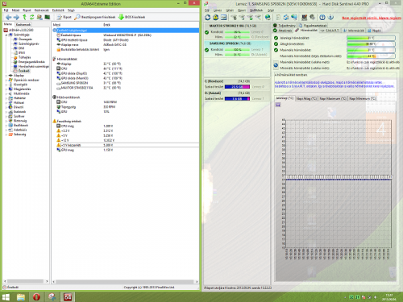Viewport: 403px width, 302px height.
Task: Refresh AIDA64 with the green circular arrows
Action: pos(31,17)
